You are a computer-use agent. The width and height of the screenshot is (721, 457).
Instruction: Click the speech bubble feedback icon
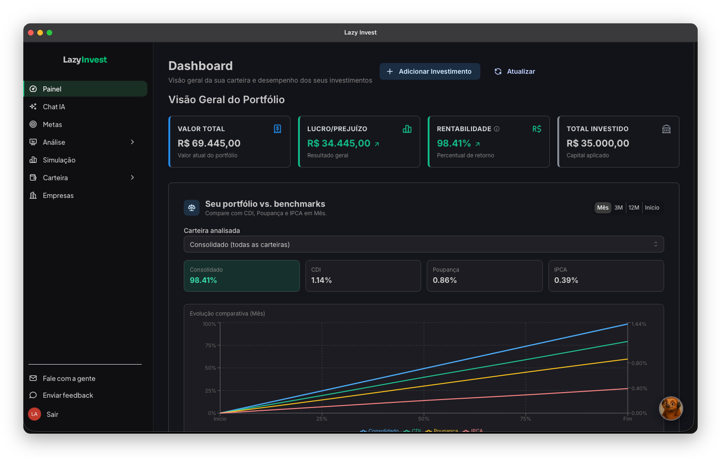pyautogui.click(x=33, y=395)
